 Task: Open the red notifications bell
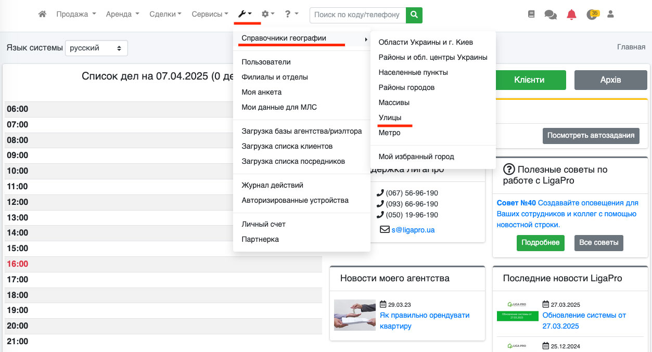tap(572, 15)
